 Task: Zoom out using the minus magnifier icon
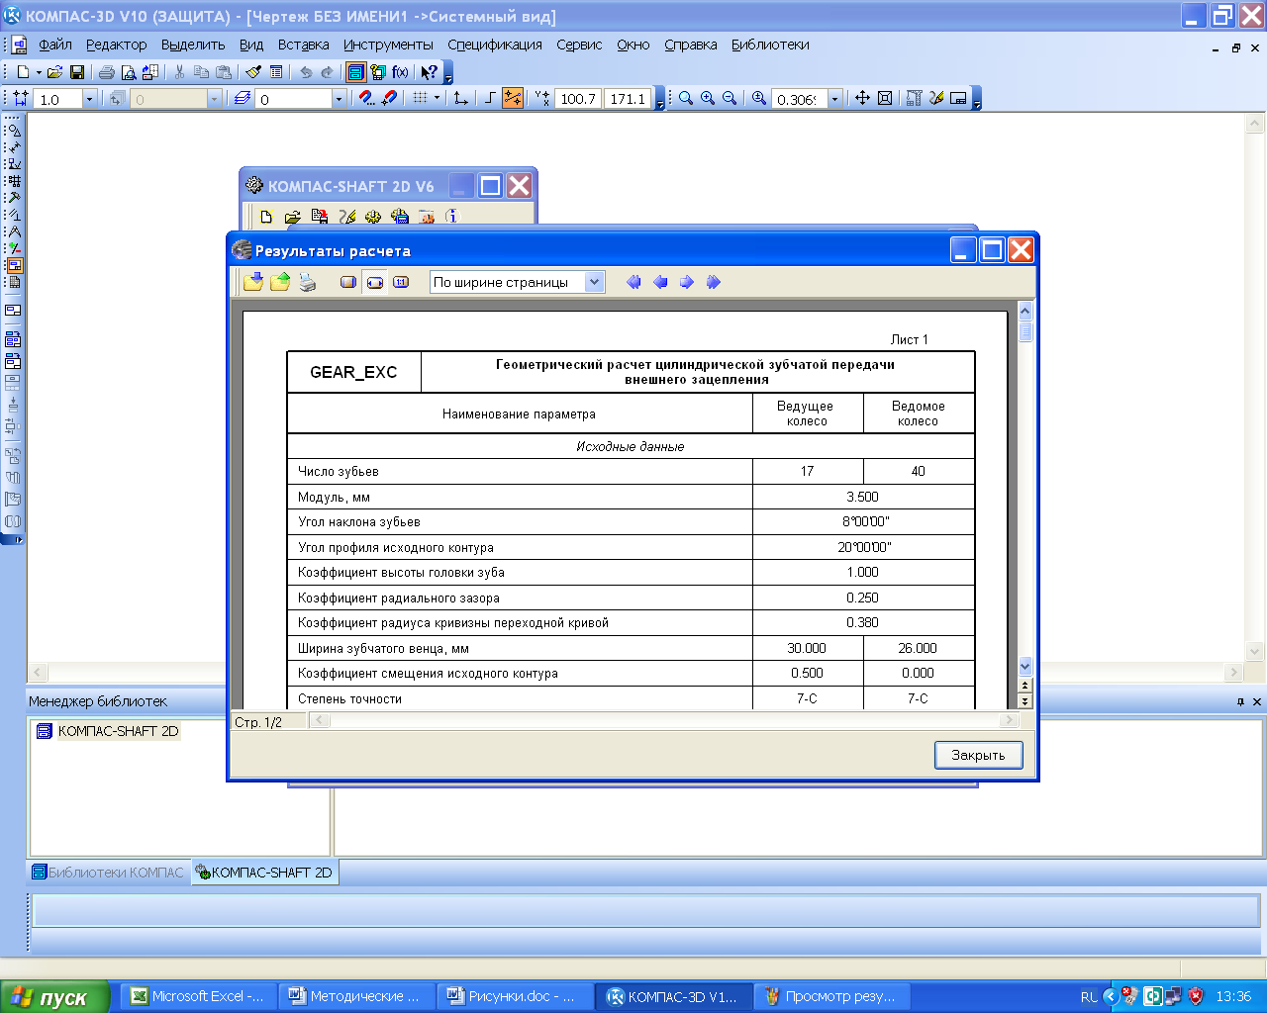point(730,98)
